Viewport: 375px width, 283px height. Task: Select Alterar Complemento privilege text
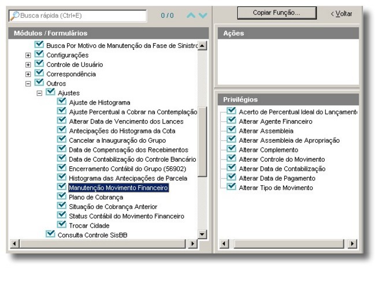[268, 150]
